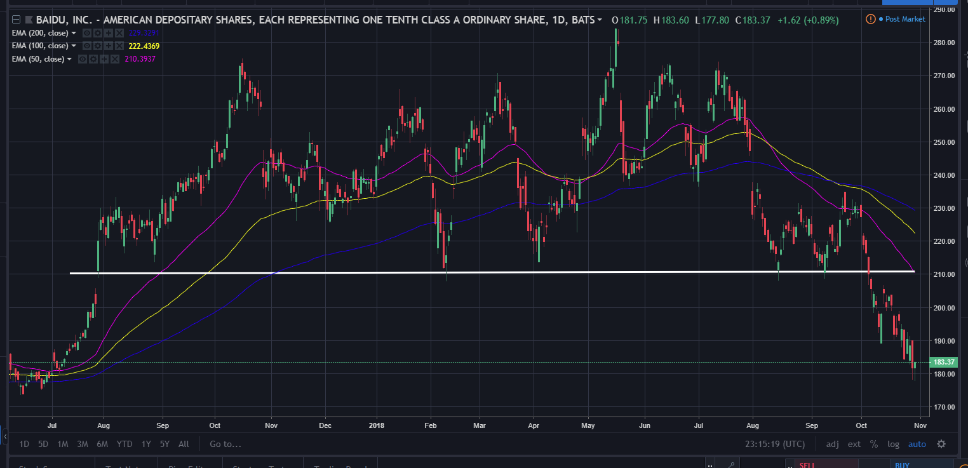Select the white horizontal support line at 210

(492, 272)
